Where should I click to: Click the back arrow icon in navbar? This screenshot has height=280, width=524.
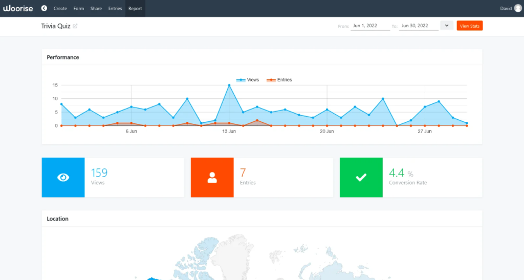coord(44,8)
